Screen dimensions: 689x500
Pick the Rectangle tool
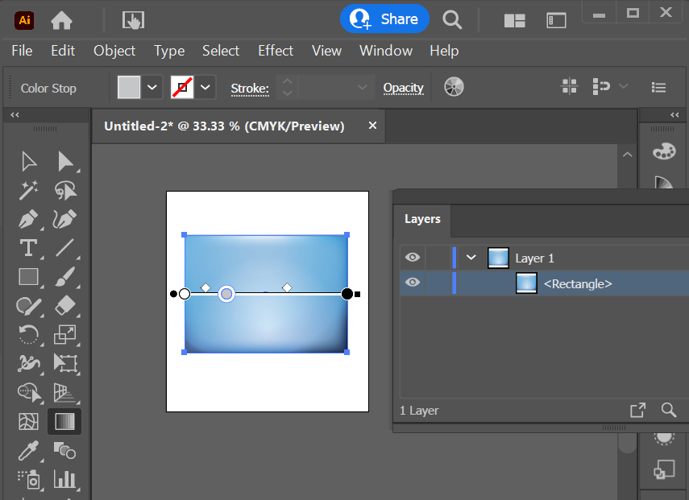coord(28,277)
